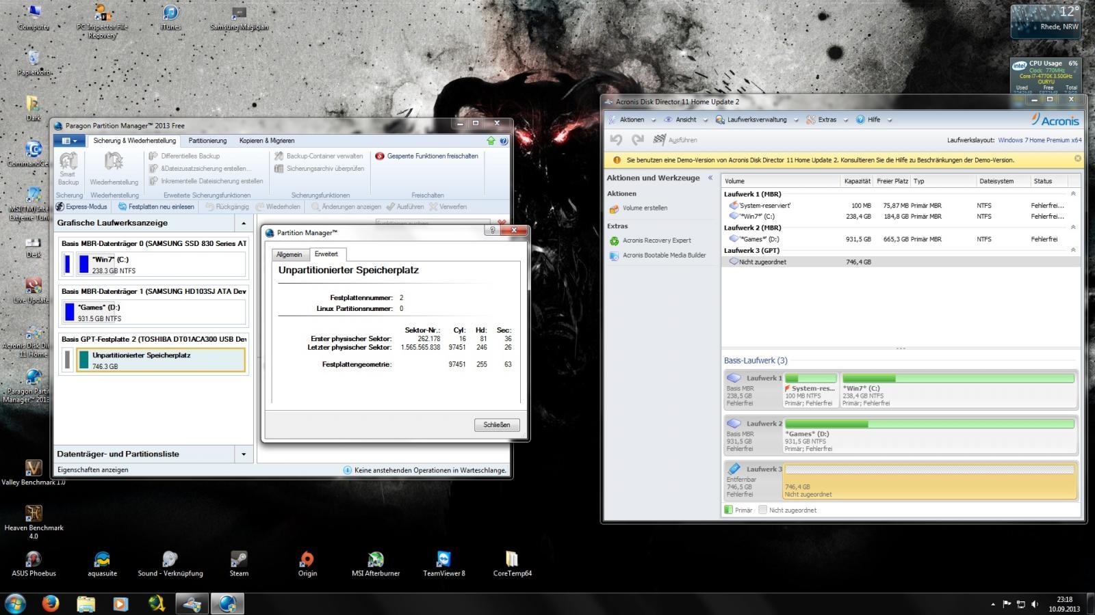Expand Datenträger- und Partitionsliste panel
Image resolution: width=1095 pixels, height=615 pixels.
244,454
